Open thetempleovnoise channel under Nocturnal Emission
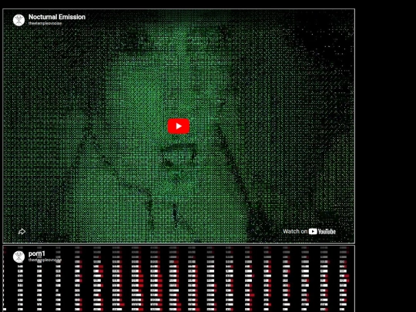 point(45,23)
